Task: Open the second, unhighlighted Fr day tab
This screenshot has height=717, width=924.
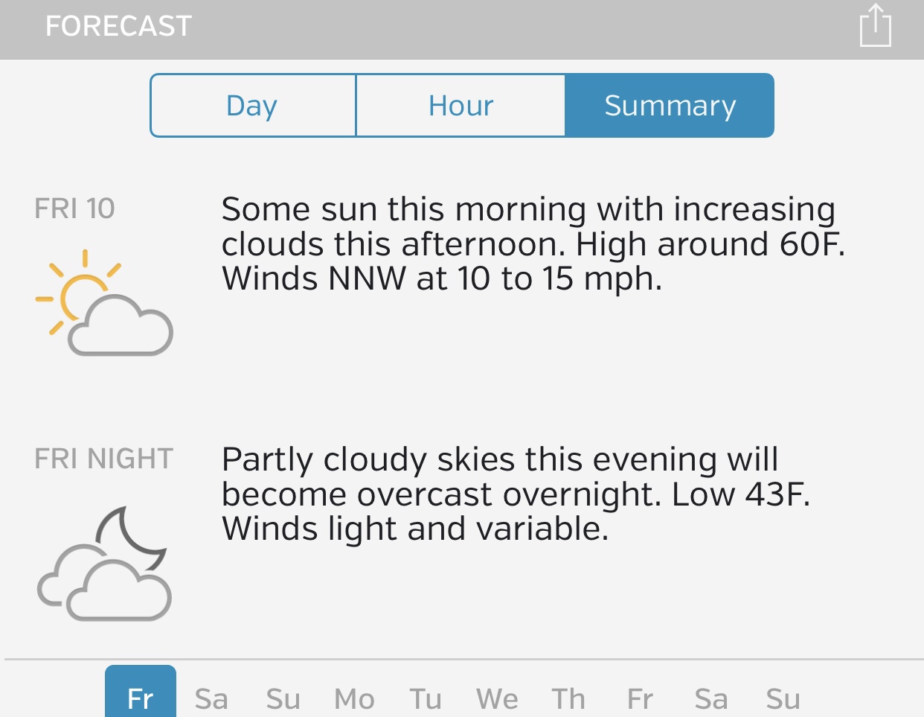Action: [640, 699]
